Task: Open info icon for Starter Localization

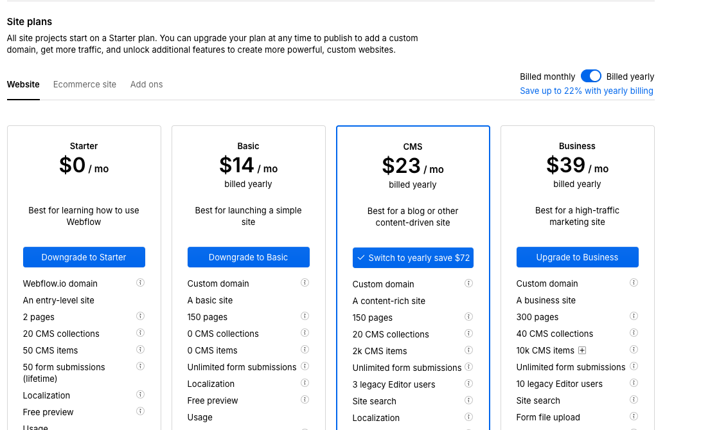Action: click(140, 395)
